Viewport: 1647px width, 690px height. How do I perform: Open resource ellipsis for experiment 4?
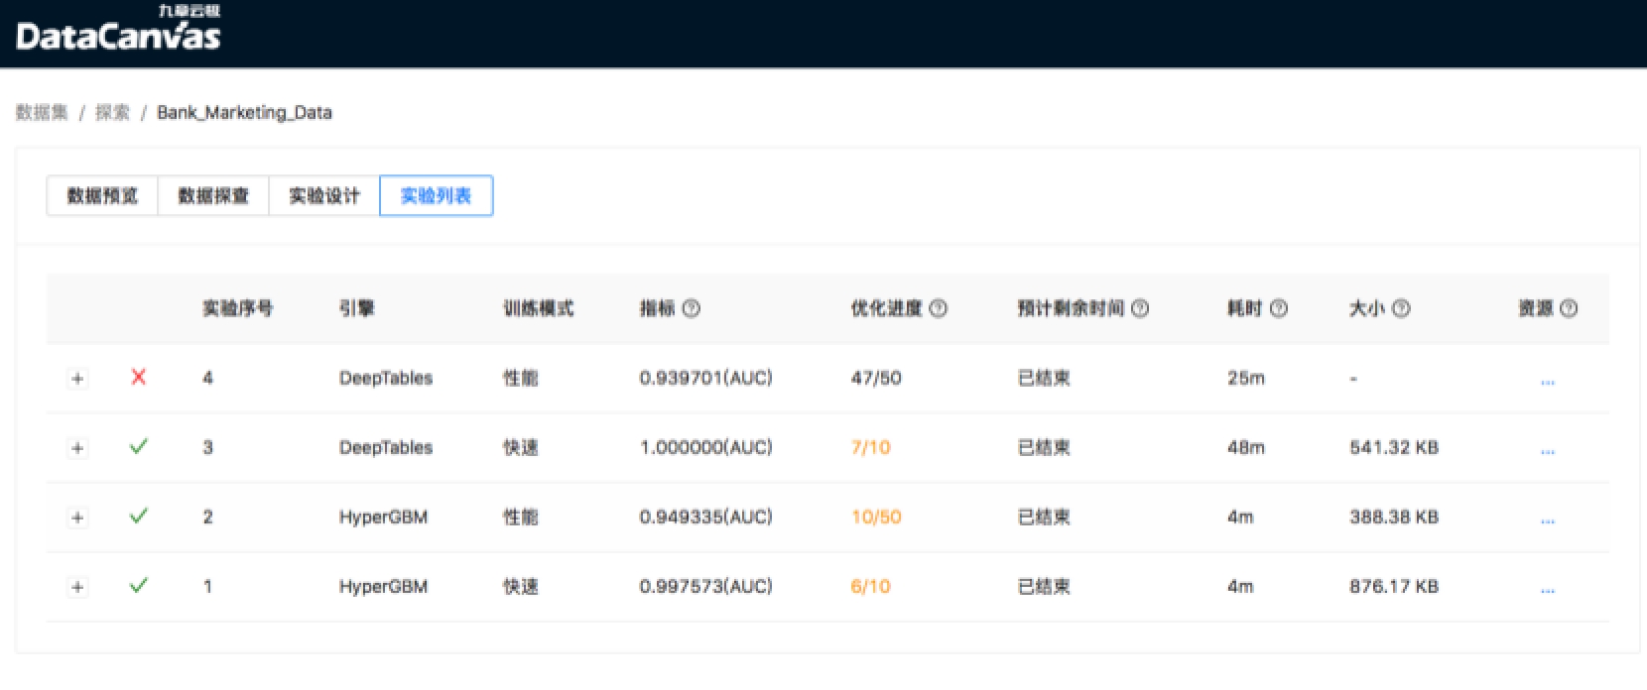pyautogui.click(x=1547, y=381)
